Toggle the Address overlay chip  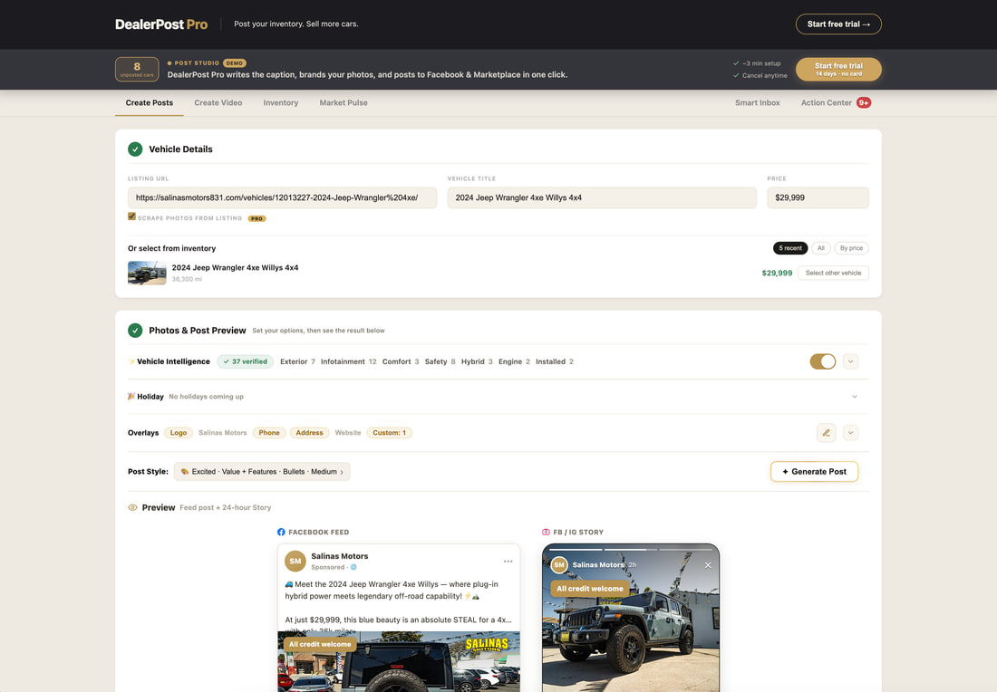point(309,433)
